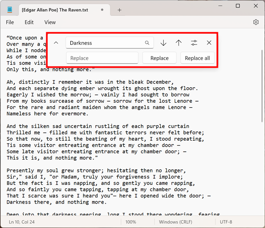265x228 pixels.
Task: Click line "This it is, and nothing more."
Action: pyautogui.click(x=52, y=158)
